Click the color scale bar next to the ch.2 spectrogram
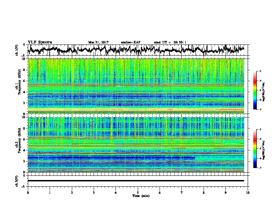 pyautogui.click(x=255, y=149)
